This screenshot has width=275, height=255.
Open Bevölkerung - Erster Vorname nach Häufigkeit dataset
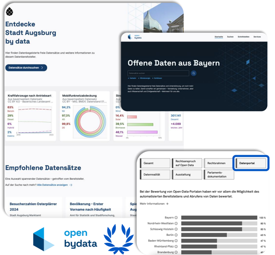90,207
